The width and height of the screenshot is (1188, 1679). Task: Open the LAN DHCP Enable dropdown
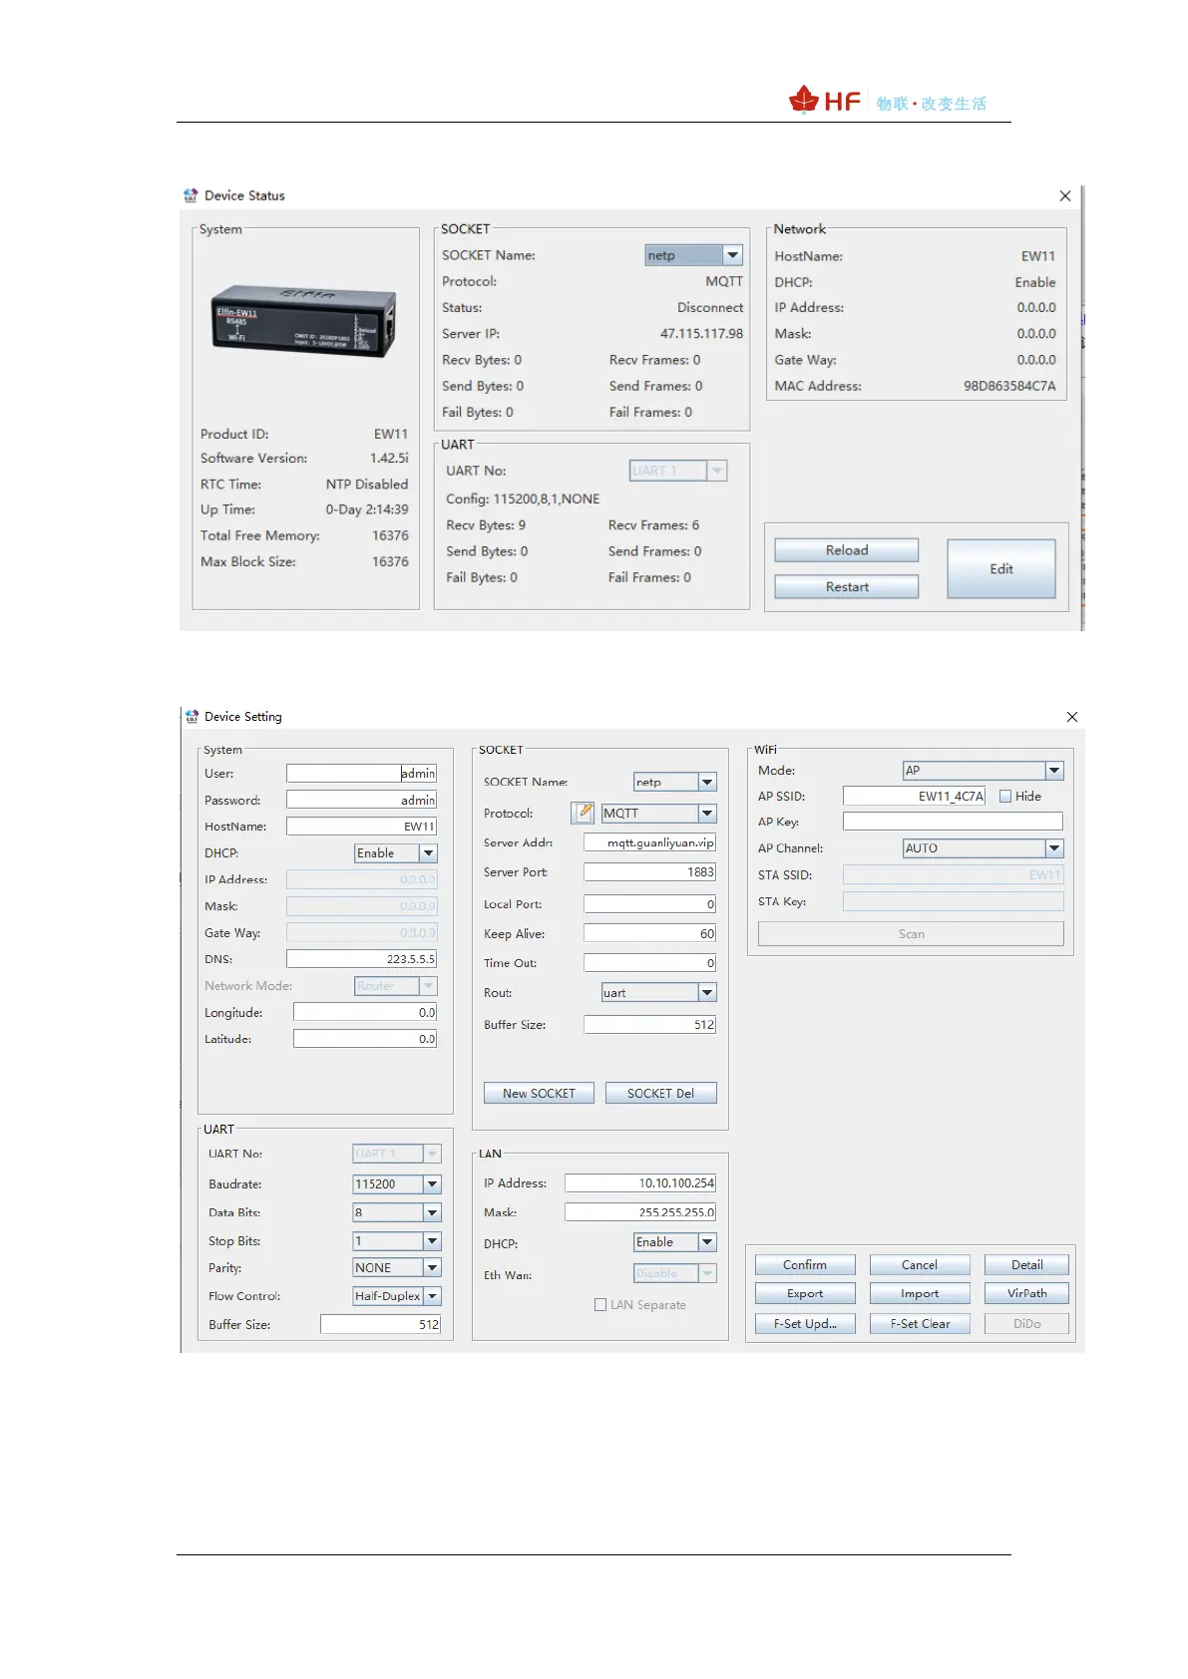675,1242
